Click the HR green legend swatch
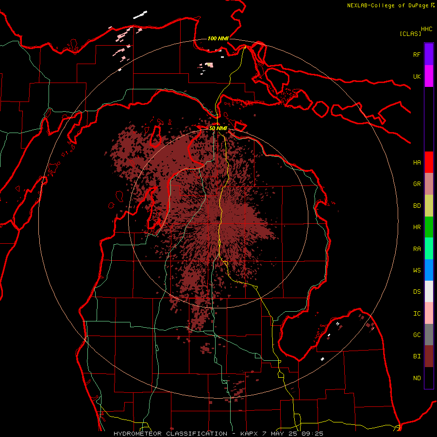 coord(429,227)
